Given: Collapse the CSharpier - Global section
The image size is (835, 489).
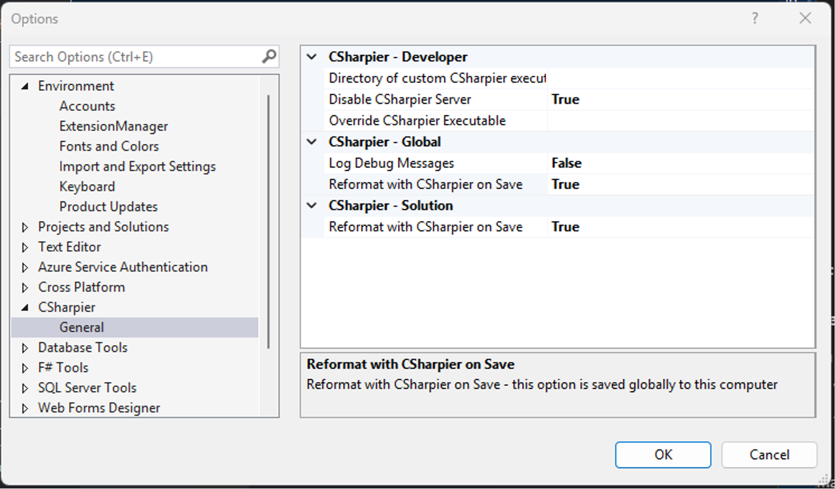Looking at the screenshot, I should pyautogui.click(x=311, y=142).
